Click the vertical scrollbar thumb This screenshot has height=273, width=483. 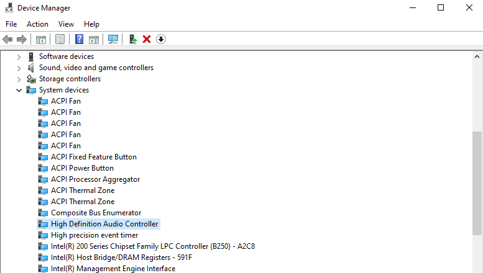coord(477,184)
